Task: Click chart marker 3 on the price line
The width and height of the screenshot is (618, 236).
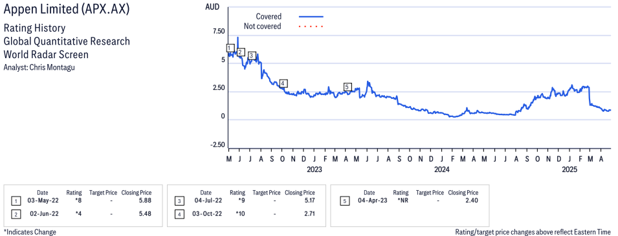Action: (x=252, y=56)
